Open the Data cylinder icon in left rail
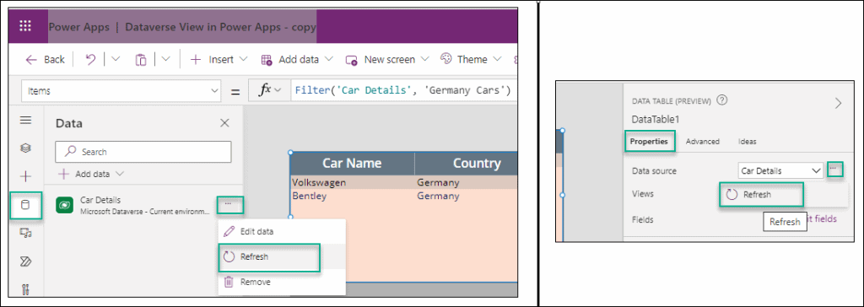This screenshot has width=864, height=307. click(x=25, y=205)
